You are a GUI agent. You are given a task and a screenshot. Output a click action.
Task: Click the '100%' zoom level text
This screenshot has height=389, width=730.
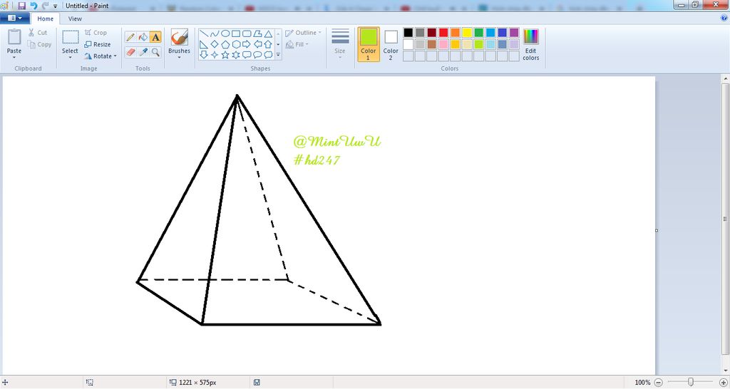(x=642, y=383)
